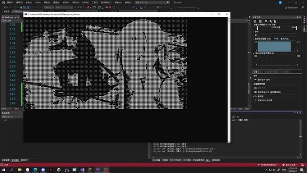This screenshot has width=307, height=173.
Task: Switch to the Call Stack bottom tab
Action: coord(156,160)
